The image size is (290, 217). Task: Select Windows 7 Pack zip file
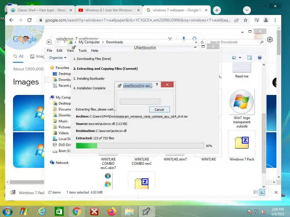[242, 146]
